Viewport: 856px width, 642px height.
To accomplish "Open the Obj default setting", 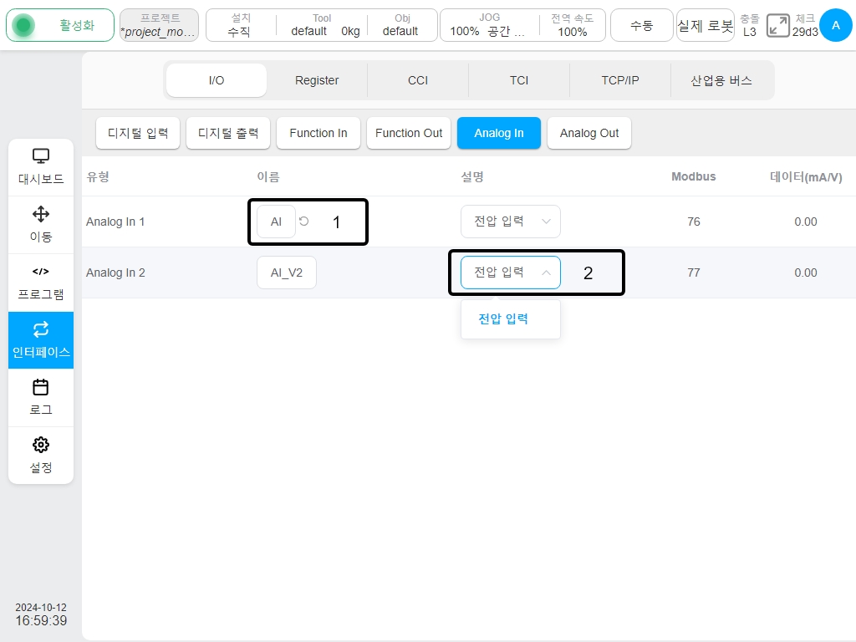I will [401, 25].
